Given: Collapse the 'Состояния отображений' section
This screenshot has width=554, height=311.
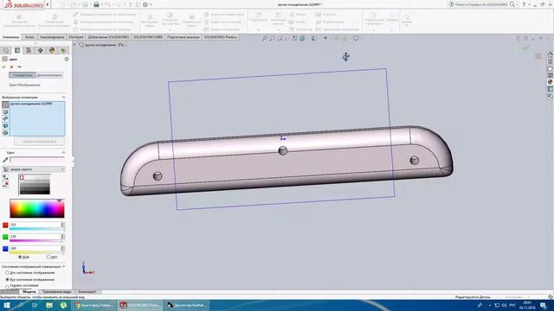Looking at the screenshot, I should click(x=63, y=267).
